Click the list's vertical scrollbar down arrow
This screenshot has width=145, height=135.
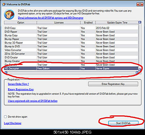pos(140,70)
